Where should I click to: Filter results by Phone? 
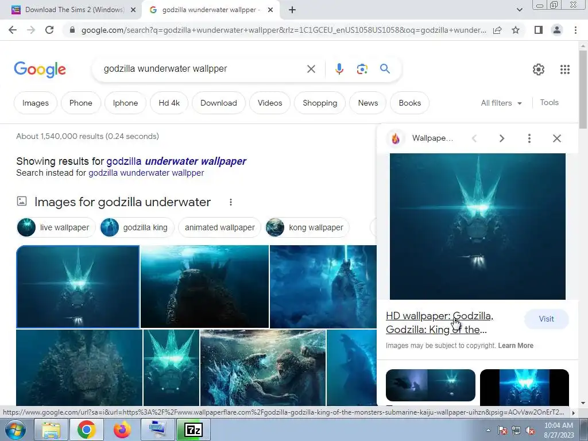click(80, 103)
